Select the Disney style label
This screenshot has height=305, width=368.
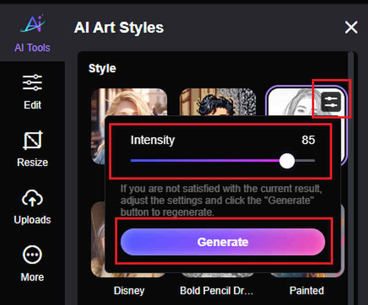(x=129, y=291)
